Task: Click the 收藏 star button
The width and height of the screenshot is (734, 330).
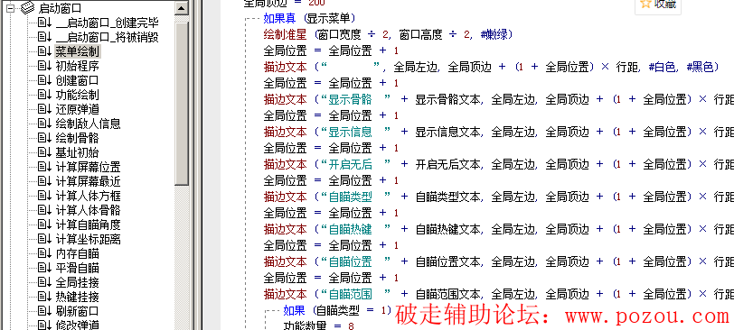Action: pos(658,5)
